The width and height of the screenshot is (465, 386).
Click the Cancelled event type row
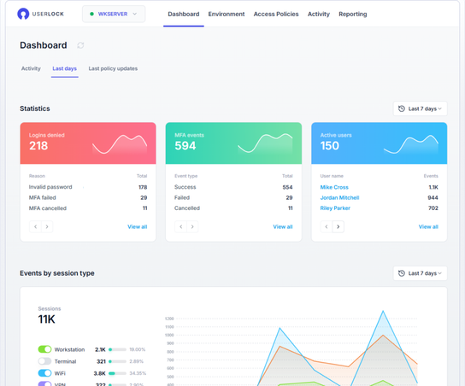233,208
